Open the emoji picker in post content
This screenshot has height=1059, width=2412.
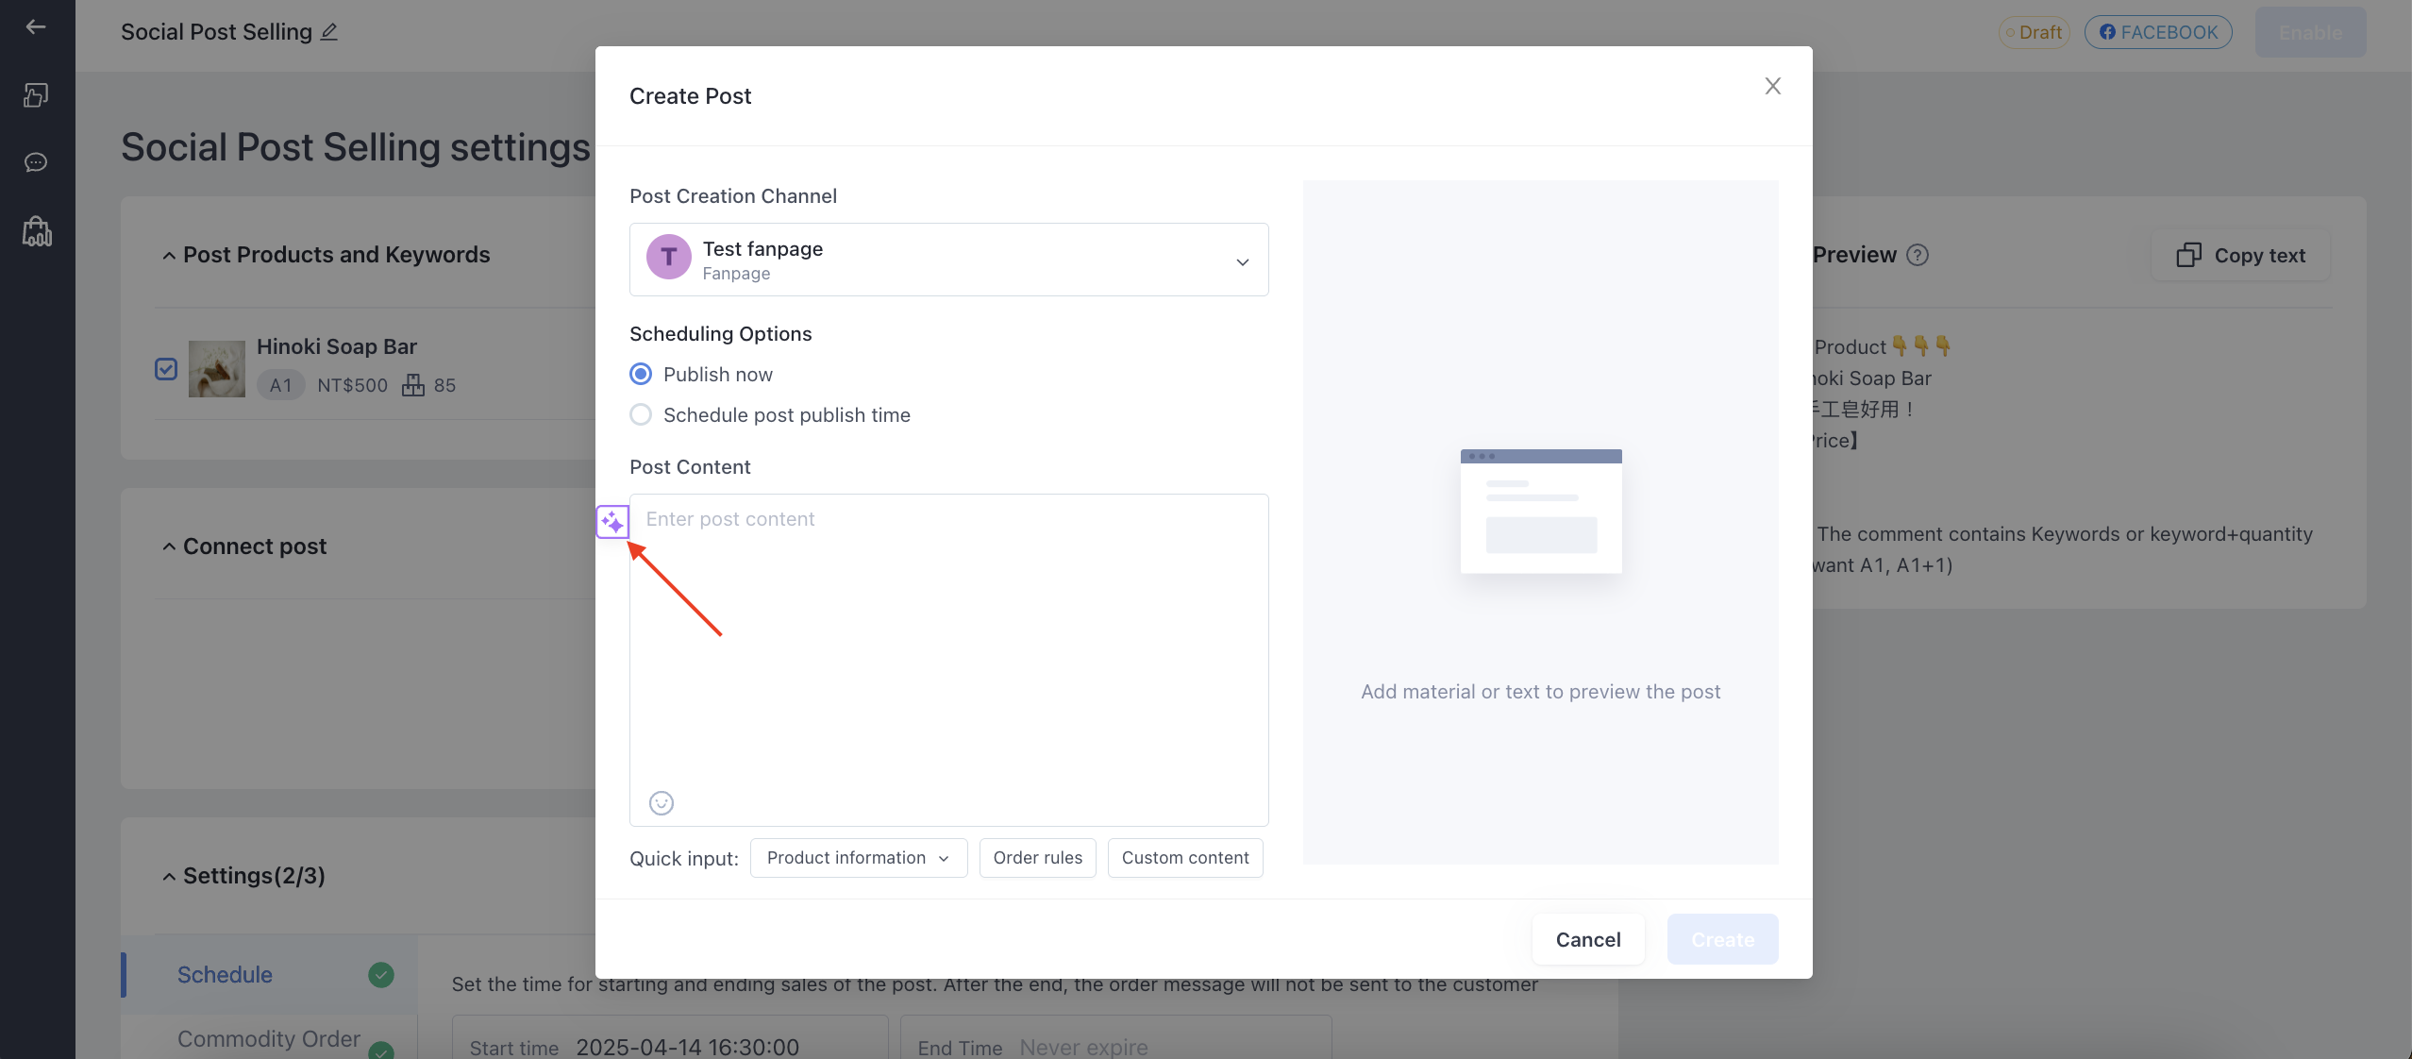click(662, 802)
